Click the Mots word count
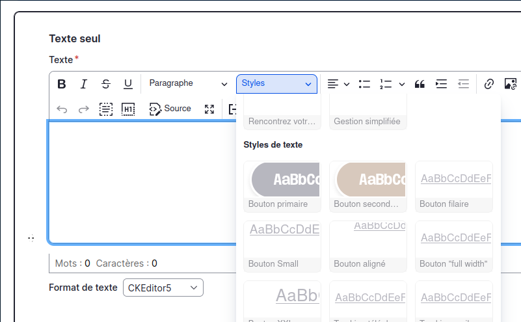Viewport: 521px width, 322px height. 72,263
